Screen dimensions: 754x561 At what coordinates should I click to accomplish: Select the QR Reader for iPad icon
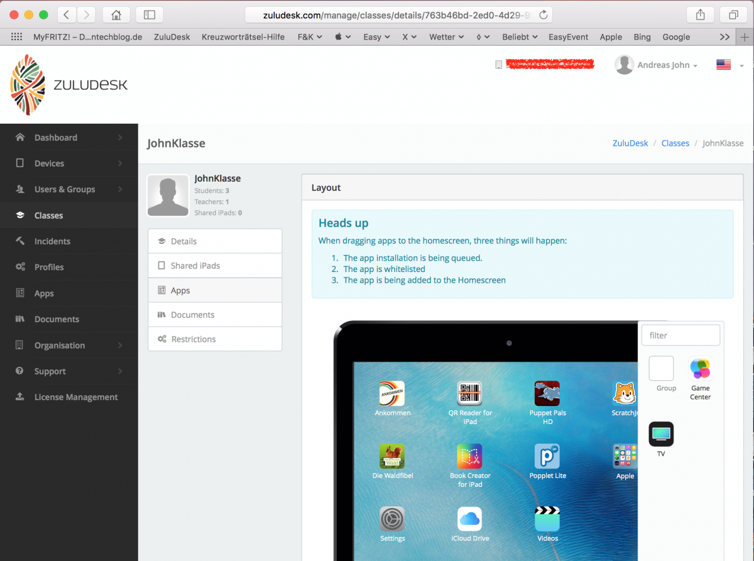(x=470, y=393)
